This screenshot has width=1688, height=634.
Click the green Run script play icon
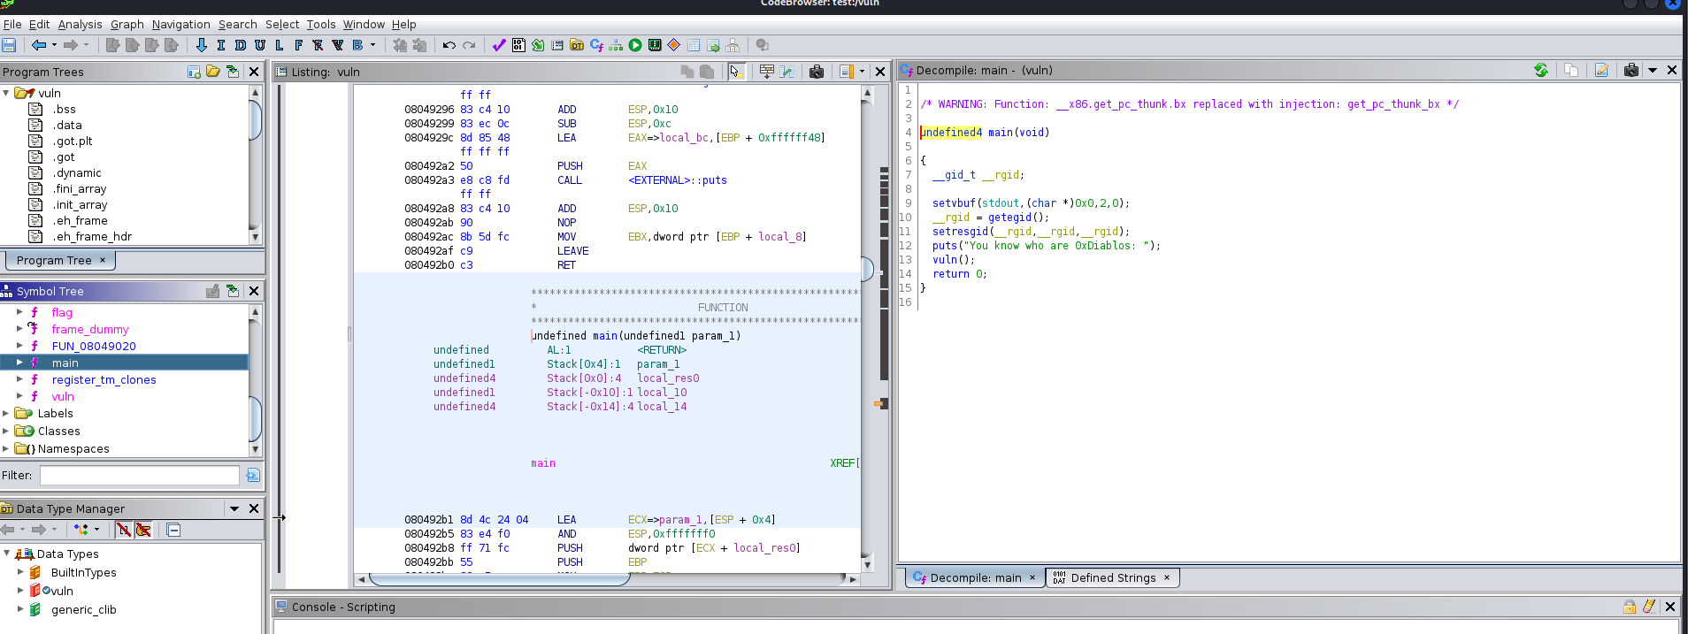coord(635,45)
